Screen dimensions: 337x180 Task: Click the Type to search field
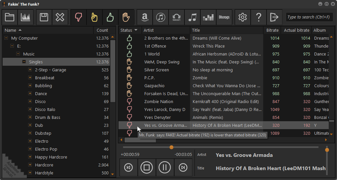[309, 17]
